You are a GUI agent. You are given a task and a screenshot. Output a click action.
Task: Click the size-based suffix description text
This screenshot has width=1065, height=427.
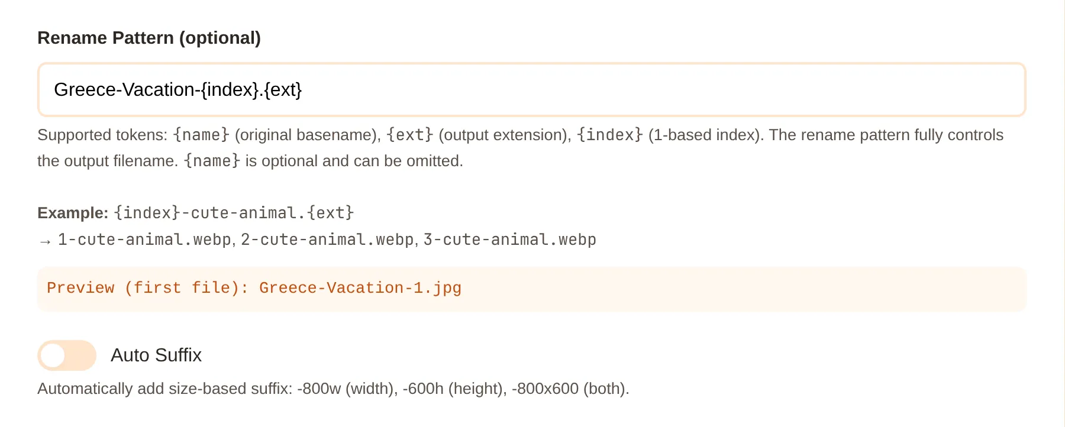point(333,389)
